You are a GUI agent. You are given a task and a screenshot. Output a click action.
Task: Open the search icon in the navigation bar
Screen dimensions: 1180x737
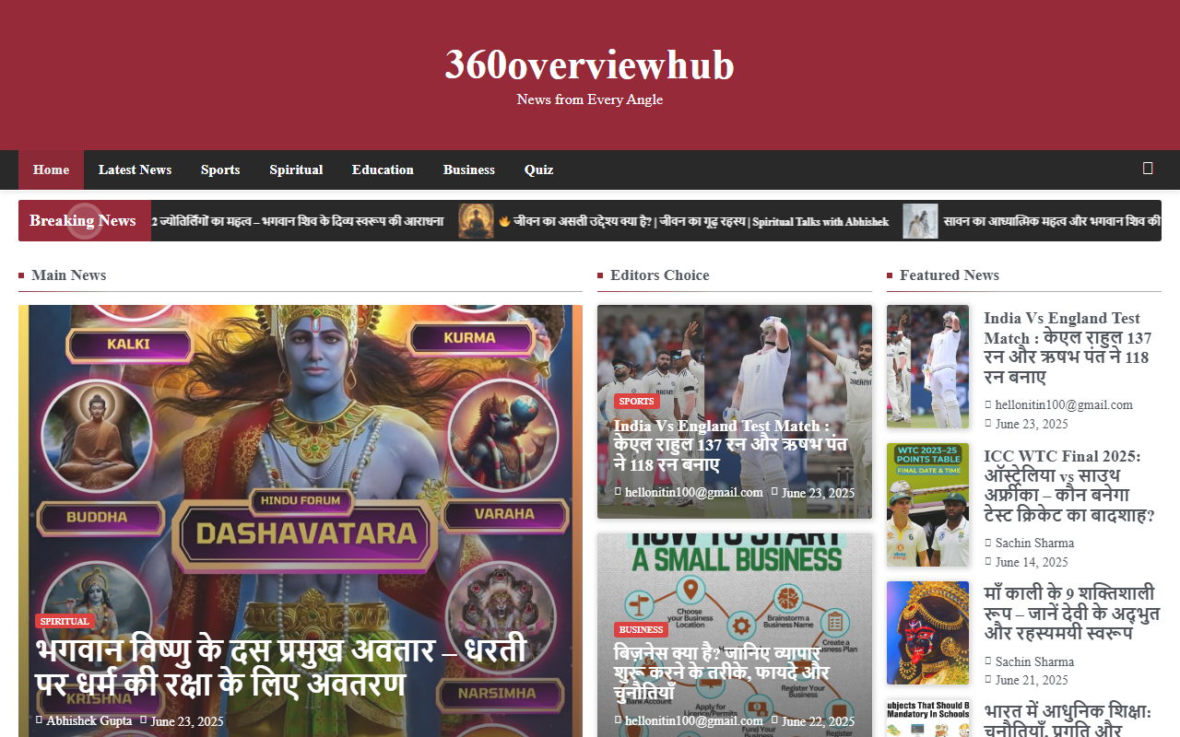point(1148,169)
